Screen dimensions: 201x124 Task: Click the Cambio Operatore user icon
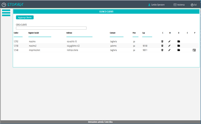[x=149, y=5]
